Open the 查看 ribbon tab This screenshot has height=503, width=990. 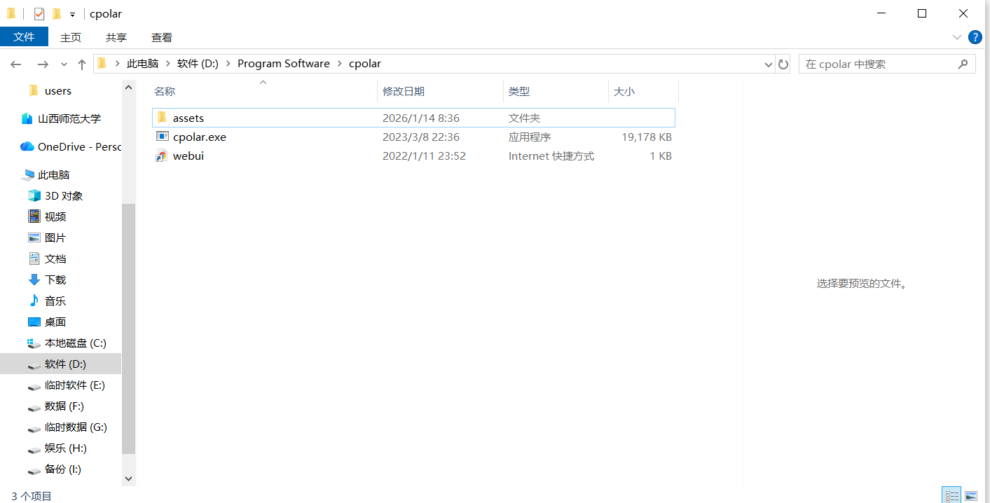(x=162, y=37)
